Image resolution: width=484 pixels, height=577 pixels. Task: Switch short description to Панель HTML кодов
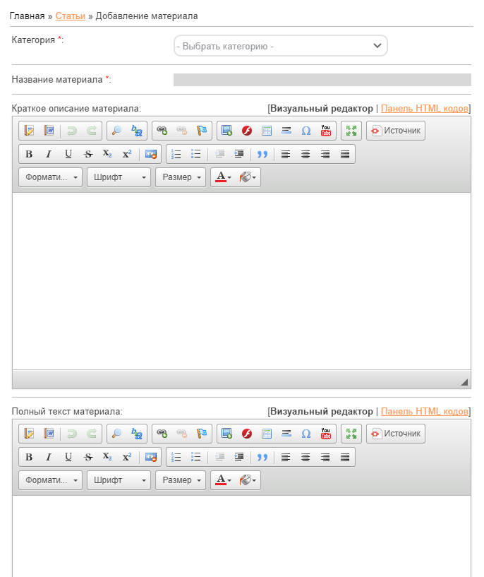424,108
